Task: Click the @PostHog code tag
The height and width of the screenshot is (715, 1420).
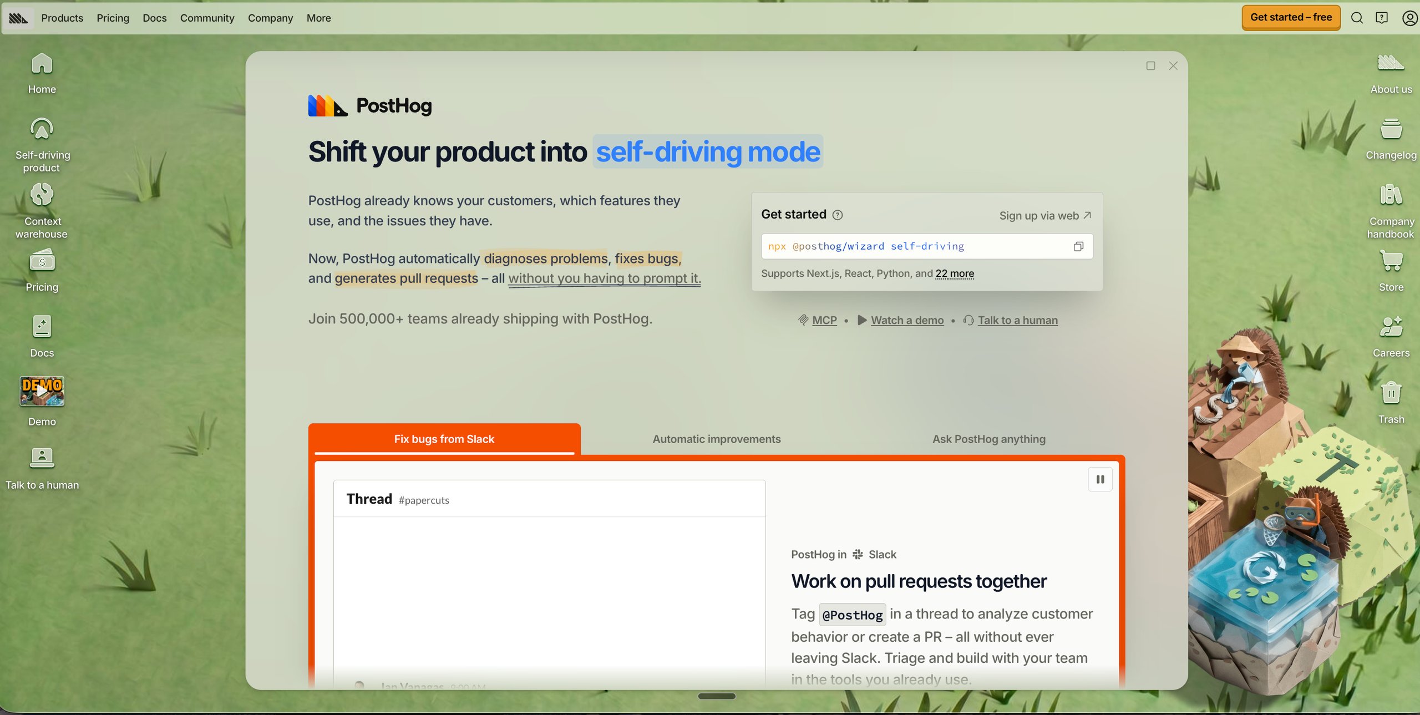Action: pos(852,615)
